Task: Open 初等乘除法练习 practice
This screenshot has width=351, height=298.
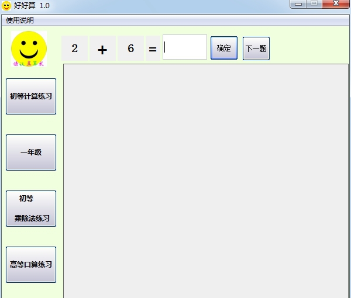Action: coord(31,209)
